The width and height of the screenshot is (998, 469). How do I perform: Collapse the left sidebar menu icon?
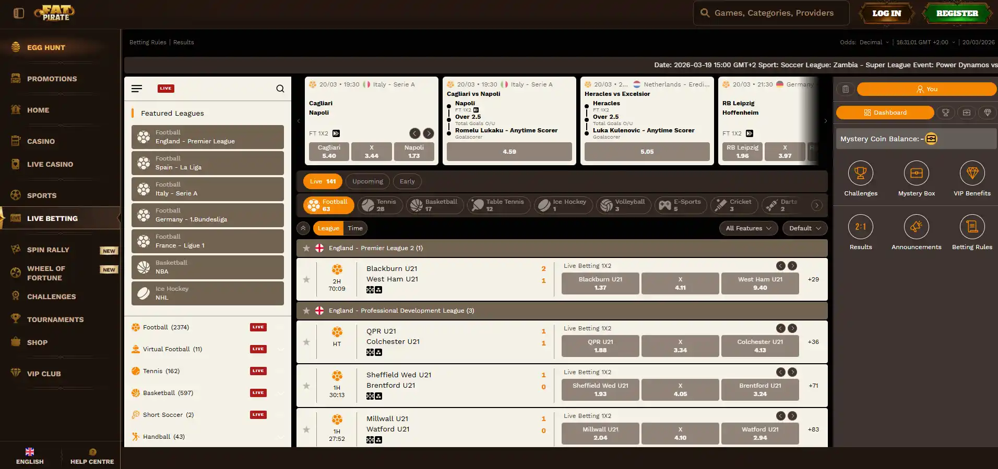click(x=19, y=13)
